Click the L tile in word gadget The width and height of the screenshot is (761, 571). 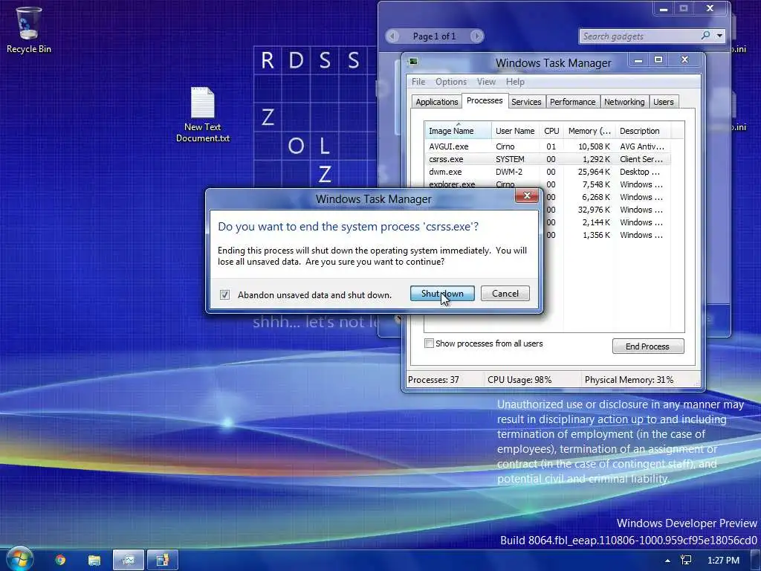click(x=325, y=146)
